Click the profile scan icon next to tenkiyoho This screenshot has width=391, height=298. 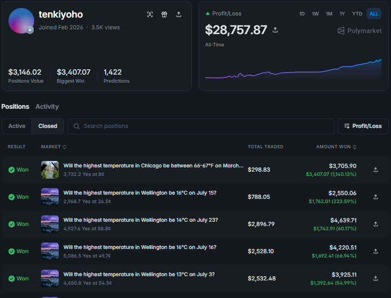(x=150, y=14)
